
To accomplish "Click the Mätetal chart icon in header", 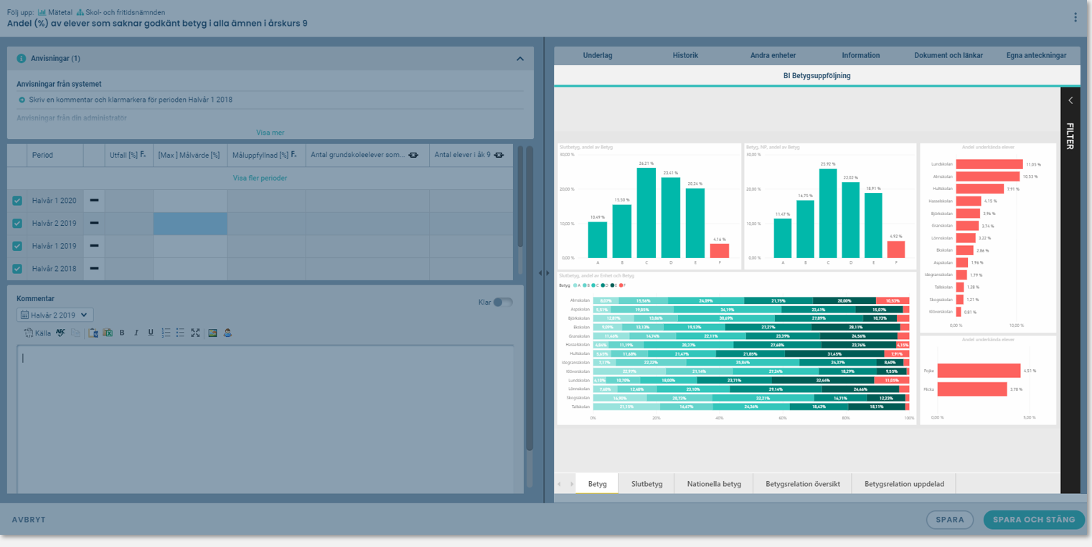I will pos(42,12).
